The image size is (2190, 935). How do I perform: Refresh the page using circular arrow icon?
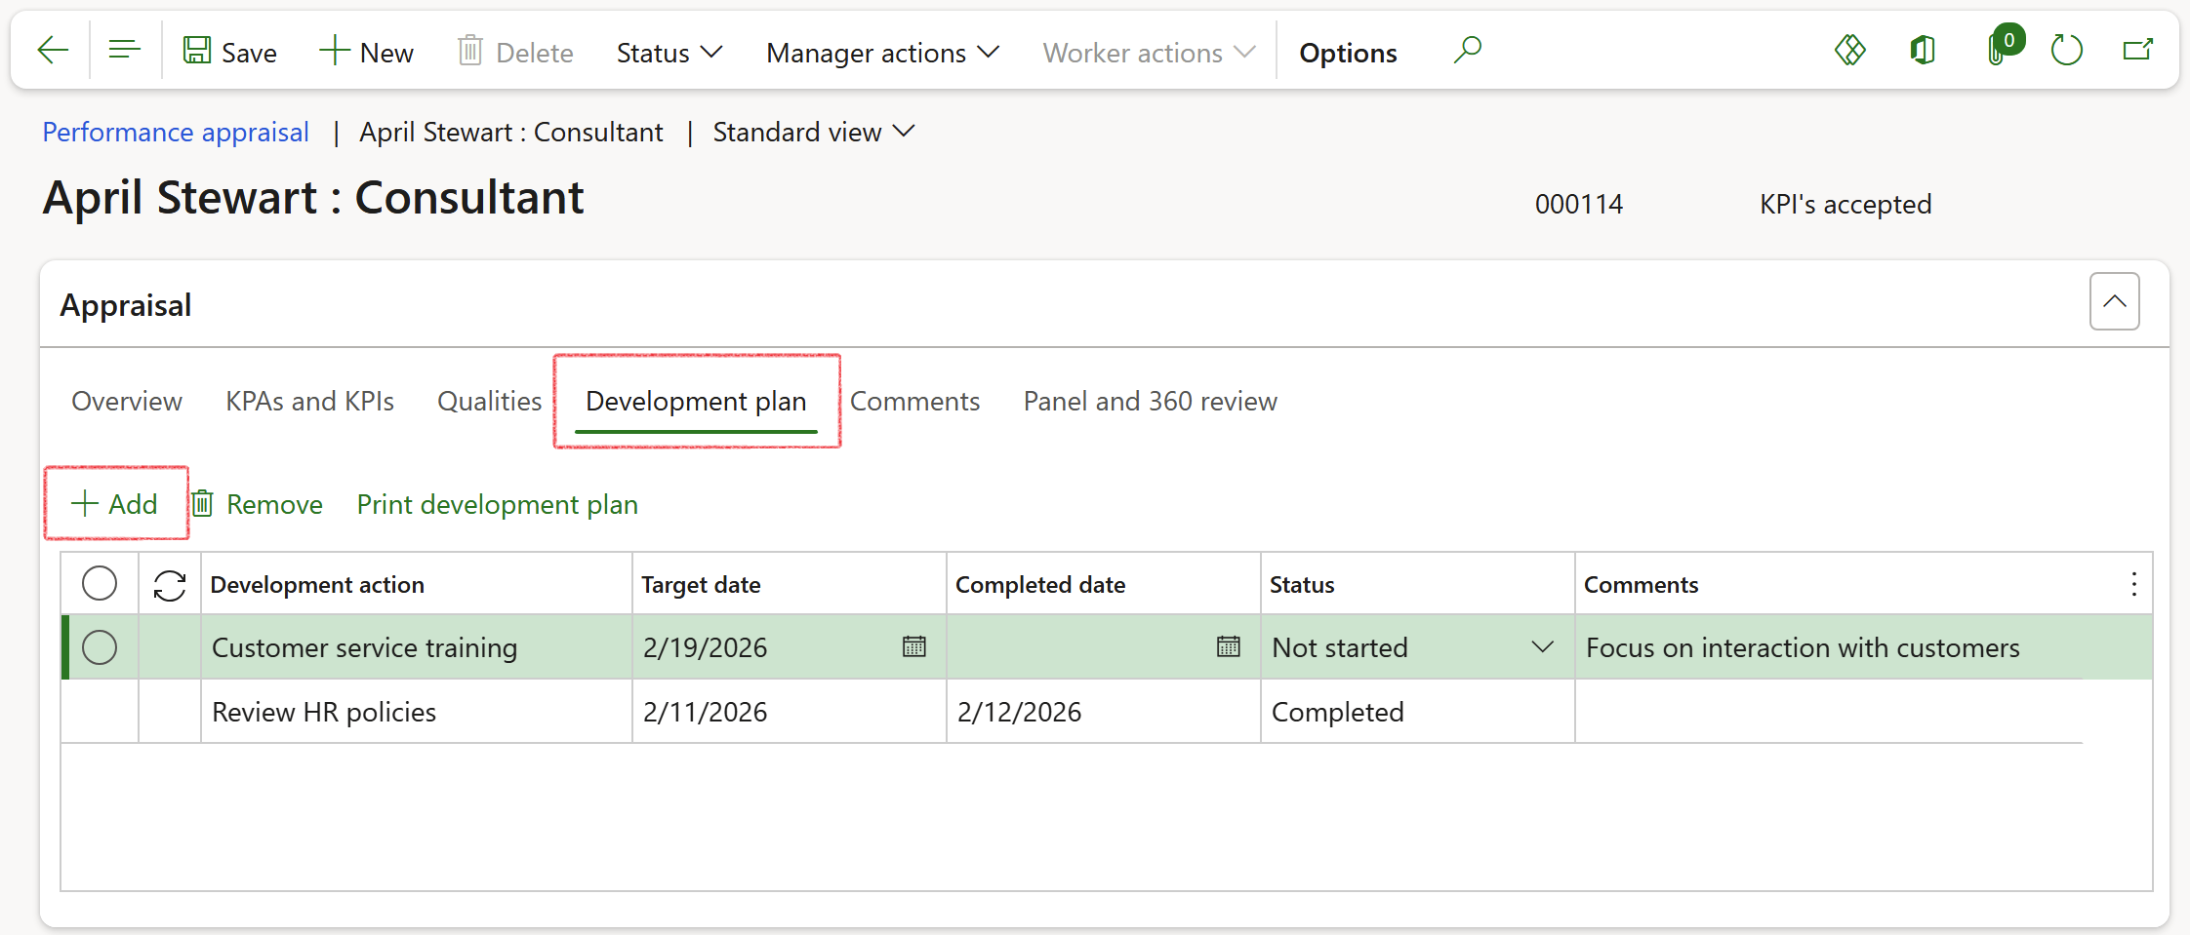[x=2067, y=51]
